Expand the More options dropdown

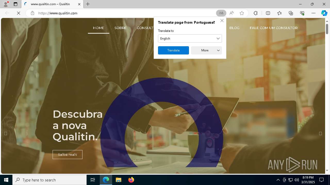point(207,50)
